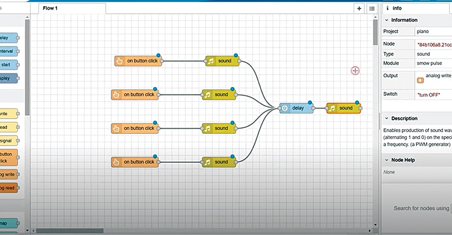The image size is (452, 235).
Task: Switch to the Flow 1 tab
Action: tap(72, 8)
